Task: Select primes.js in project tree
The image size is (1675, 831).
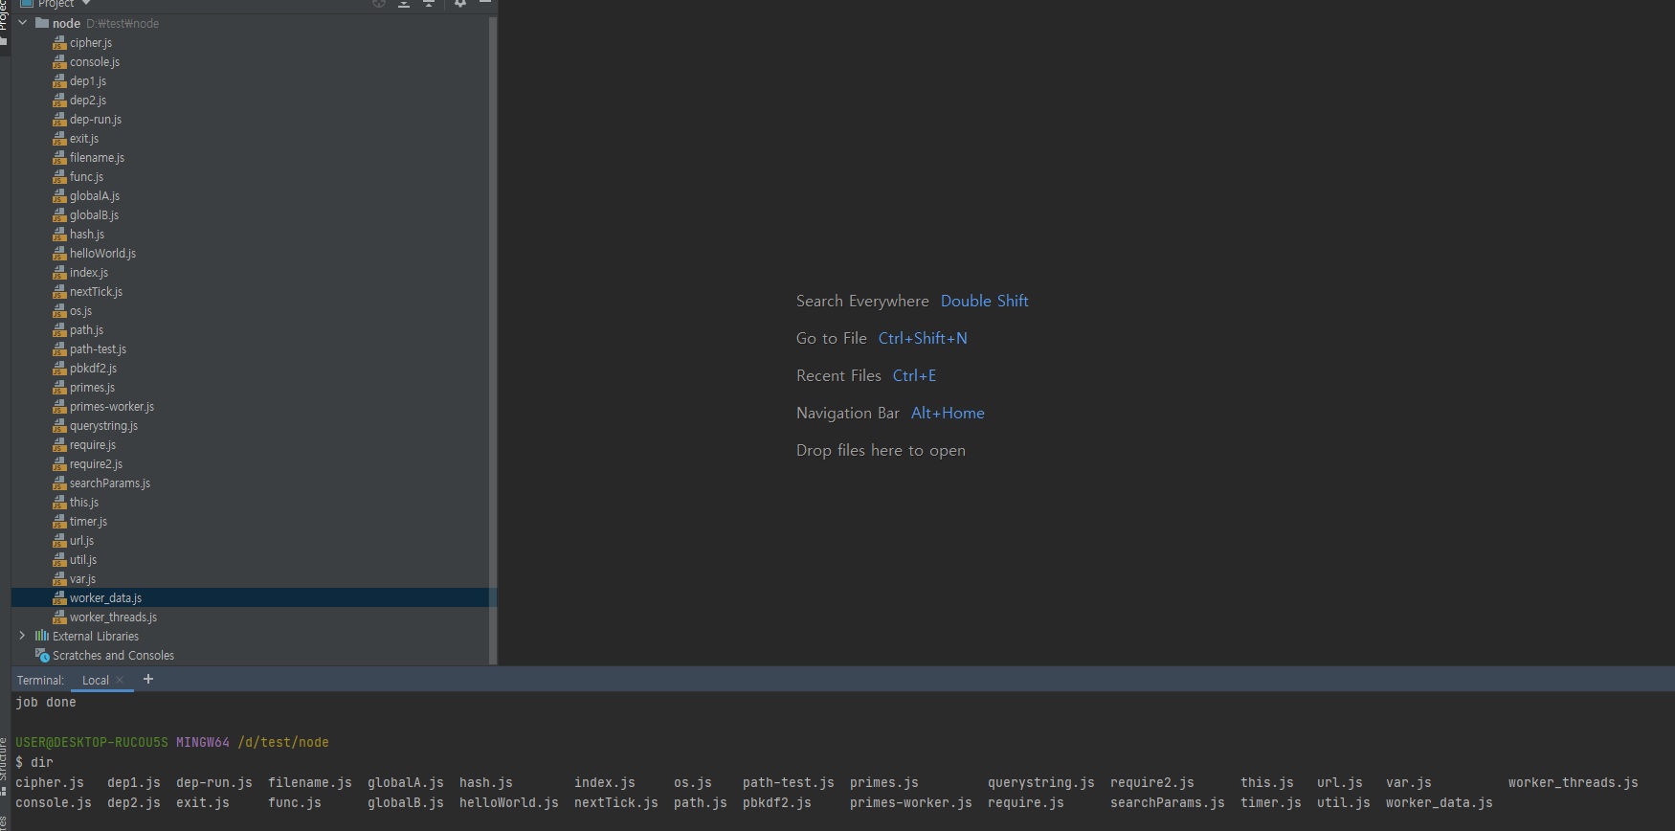Action: (x=92, y=388)
